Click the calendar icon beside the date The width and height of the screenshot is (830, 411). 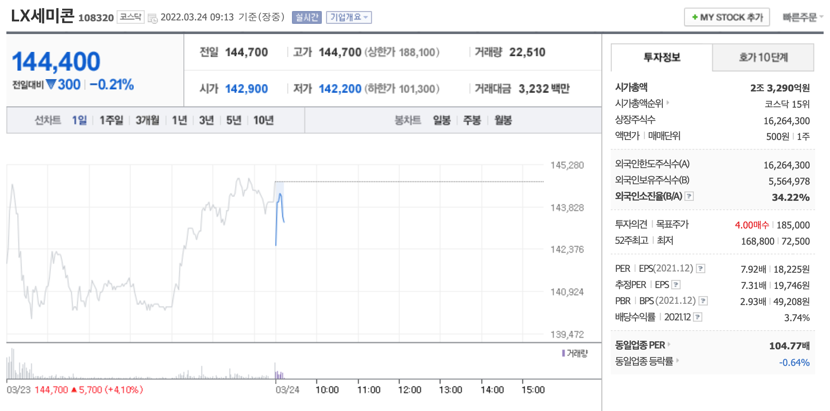[152, 18]
